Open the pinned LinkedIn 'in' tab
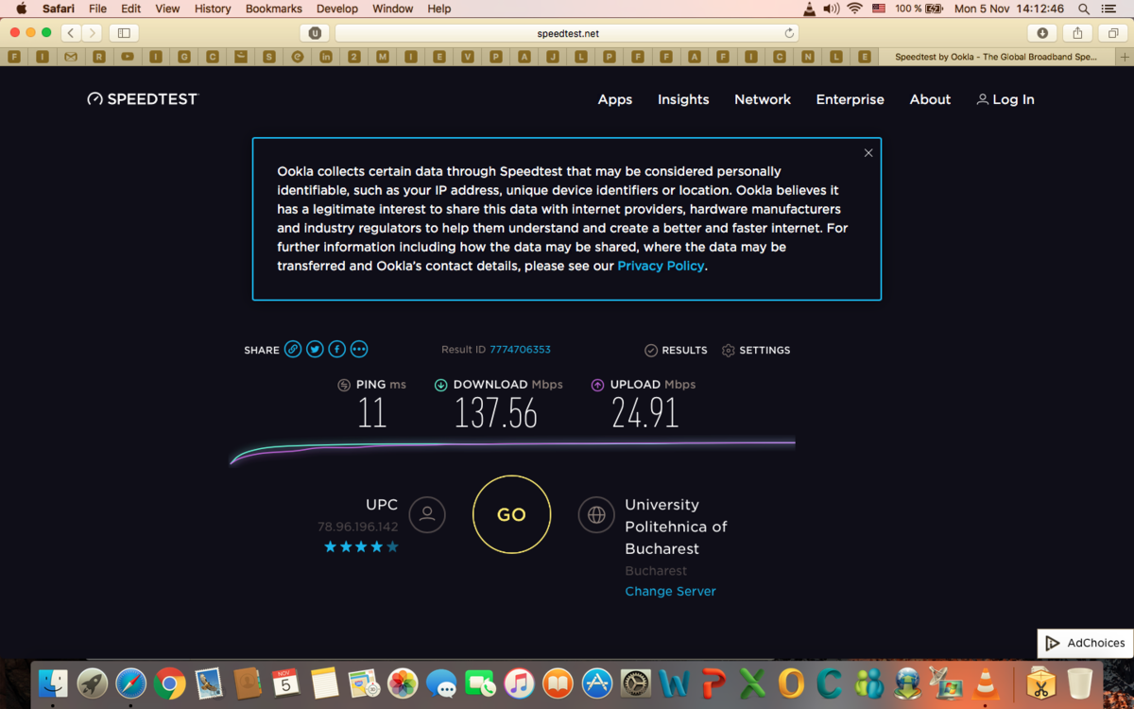 point(326,57)
